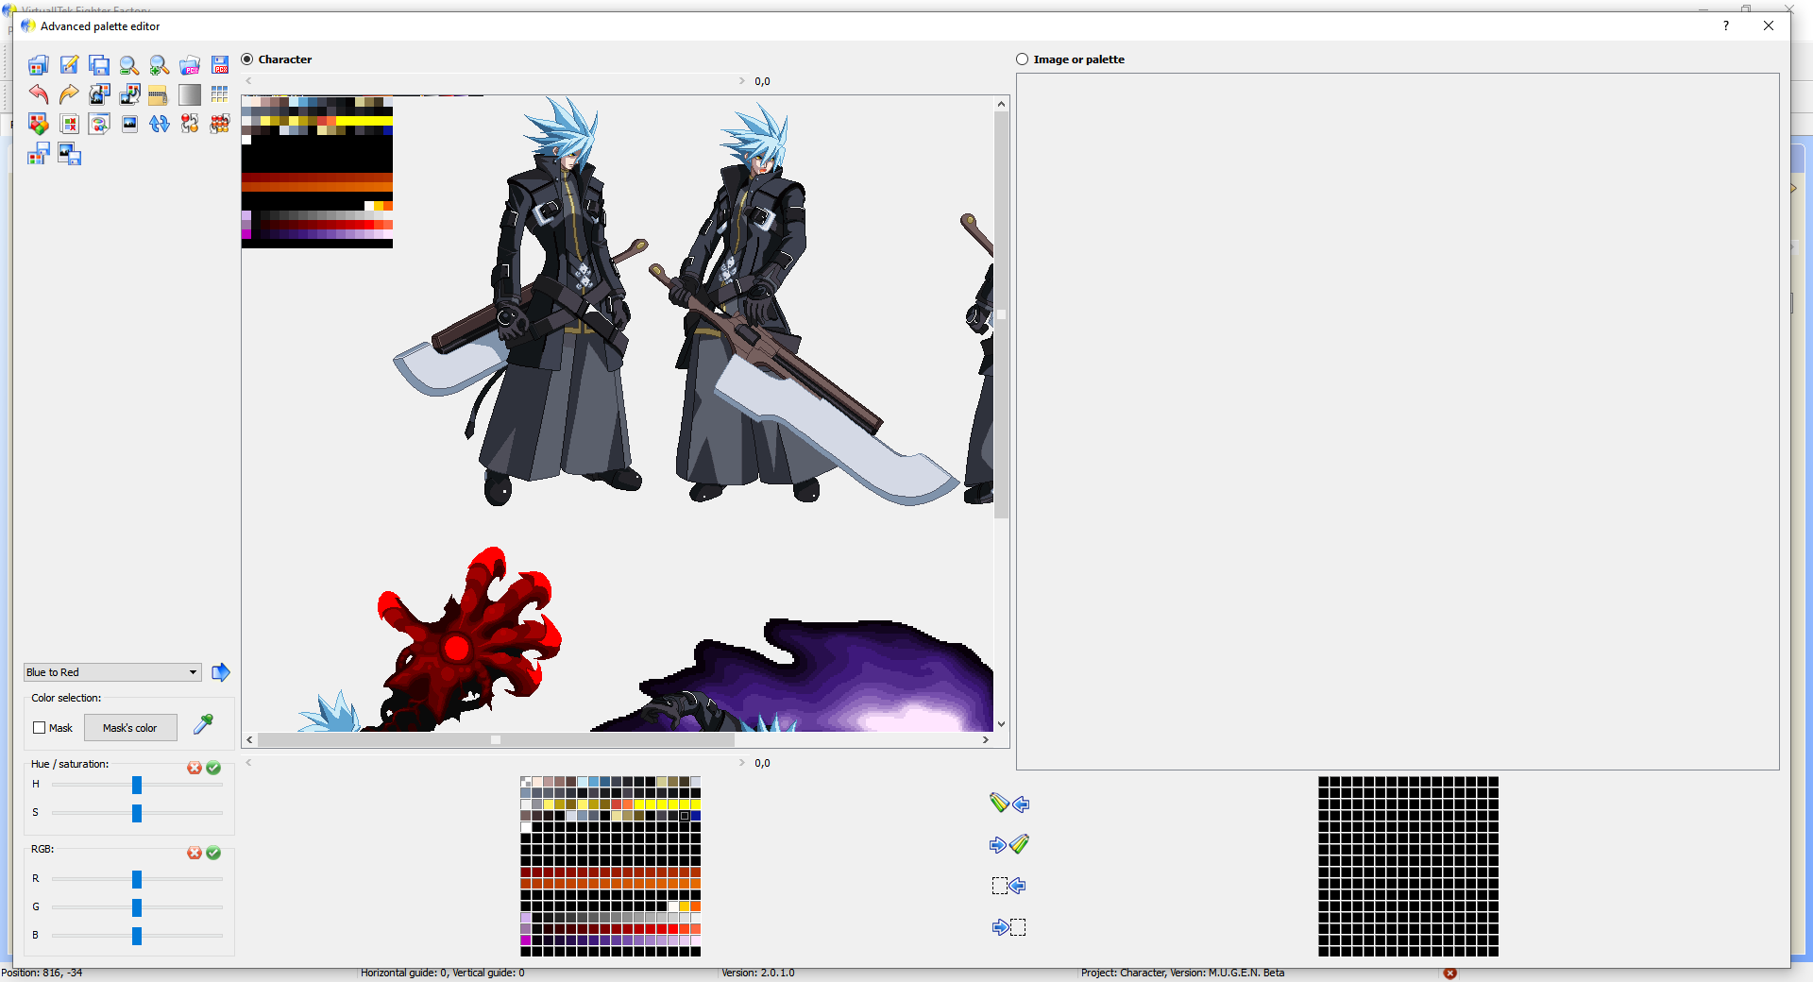The height and width of the screenshot is (982, 1813).
Task: Click pencils with left arrow copy icon
Action: 1009,804
